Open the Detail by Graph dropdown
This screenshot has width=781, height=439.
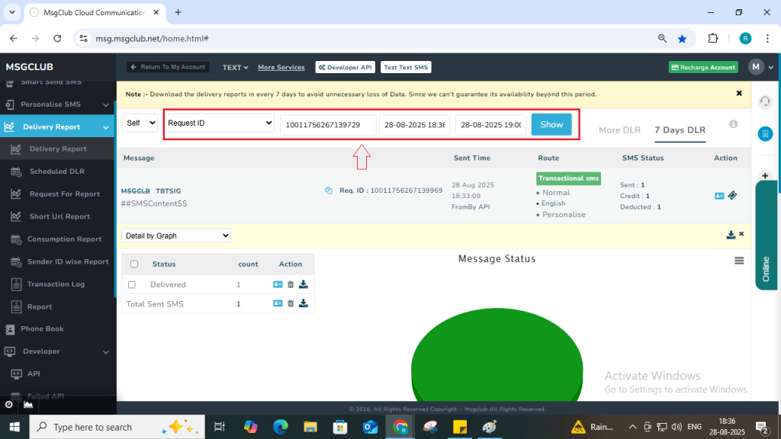click(176, 236)
